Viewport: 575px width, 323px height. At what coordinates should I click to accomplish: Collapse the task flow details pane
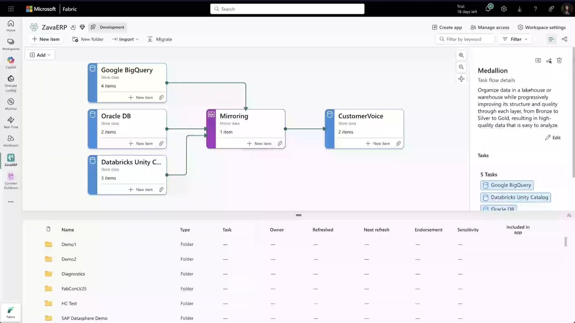tap(538, 61)
